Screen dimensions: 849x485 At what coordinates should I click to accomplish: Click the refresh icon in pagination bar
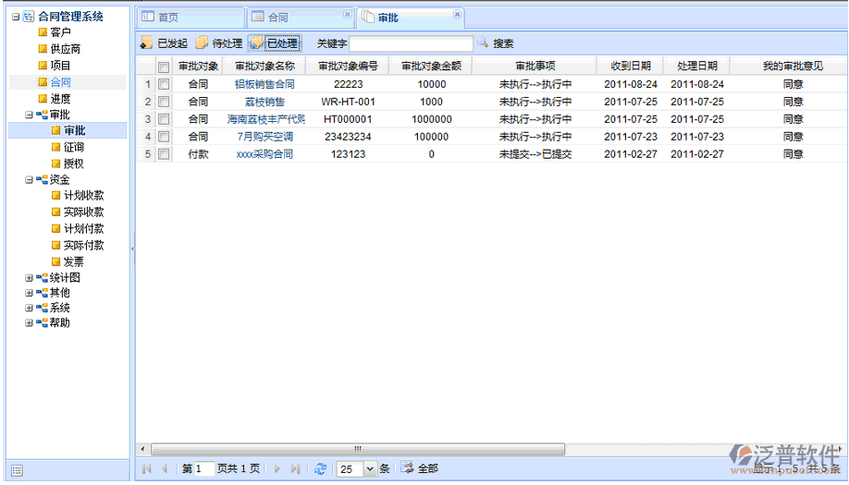[320, 469]
